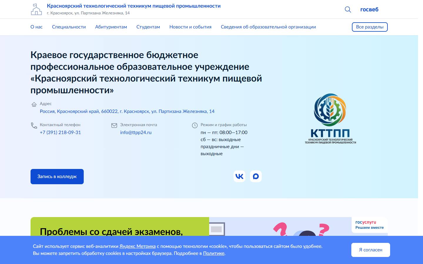Open the search magnifier icon

pyautogui.click(x=348, y=9)
